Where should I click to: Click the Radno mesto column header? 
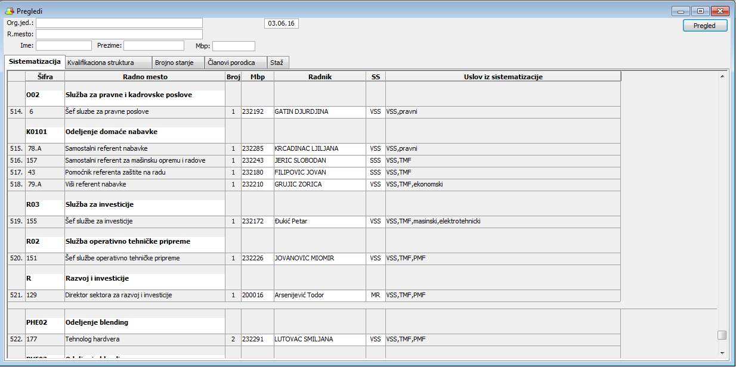point(145,77)
